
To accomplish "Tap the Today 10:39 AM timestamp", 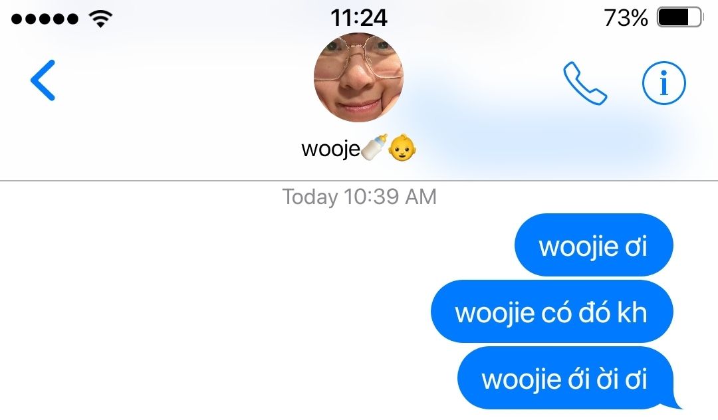I will (x=360, y=197).
